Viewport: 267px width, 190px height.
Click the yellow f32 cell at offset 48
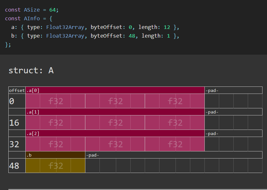coord(55,166)
